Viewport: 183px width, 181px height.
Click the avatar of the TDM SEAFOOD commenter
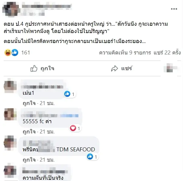[x=10, y=143]
